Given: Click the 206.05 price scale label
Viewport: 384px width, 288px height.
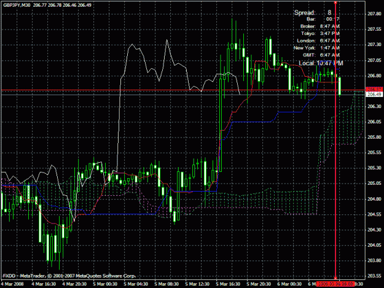Looking at the screenshot, I should point(374,122).
